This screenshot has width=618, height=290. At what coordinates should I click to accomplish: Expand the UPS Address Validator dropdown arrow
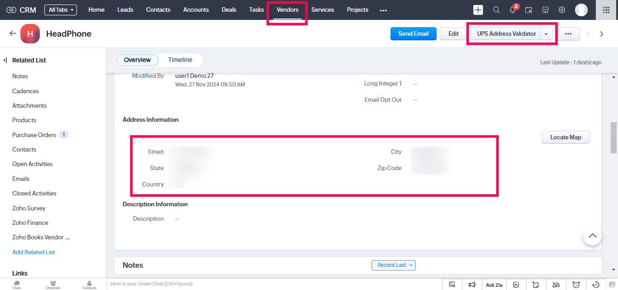click(547, 33)
